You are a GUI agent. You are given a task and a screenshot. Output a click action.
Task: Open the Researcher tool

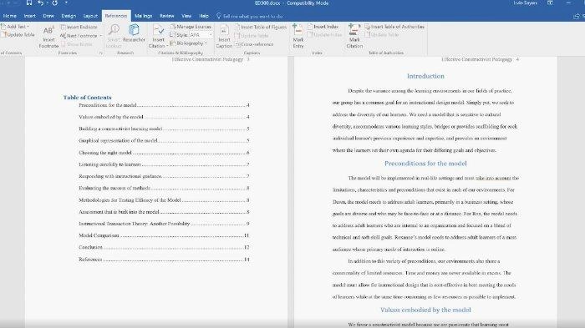[x=134, y=33]
